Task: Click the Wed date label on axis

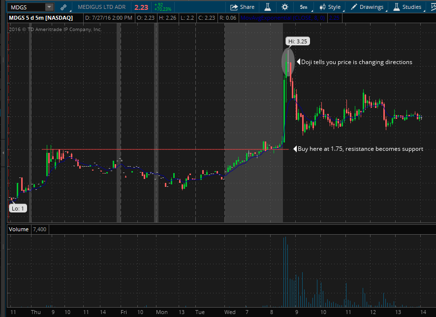Action: (230, 312)
